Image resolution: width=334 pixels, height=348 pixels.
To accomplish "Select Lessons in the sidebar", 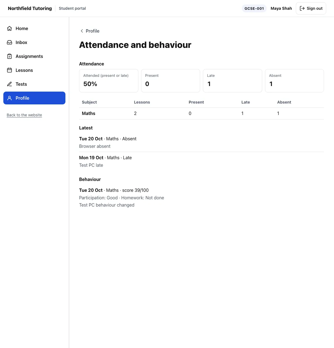I will pos(34,70).
